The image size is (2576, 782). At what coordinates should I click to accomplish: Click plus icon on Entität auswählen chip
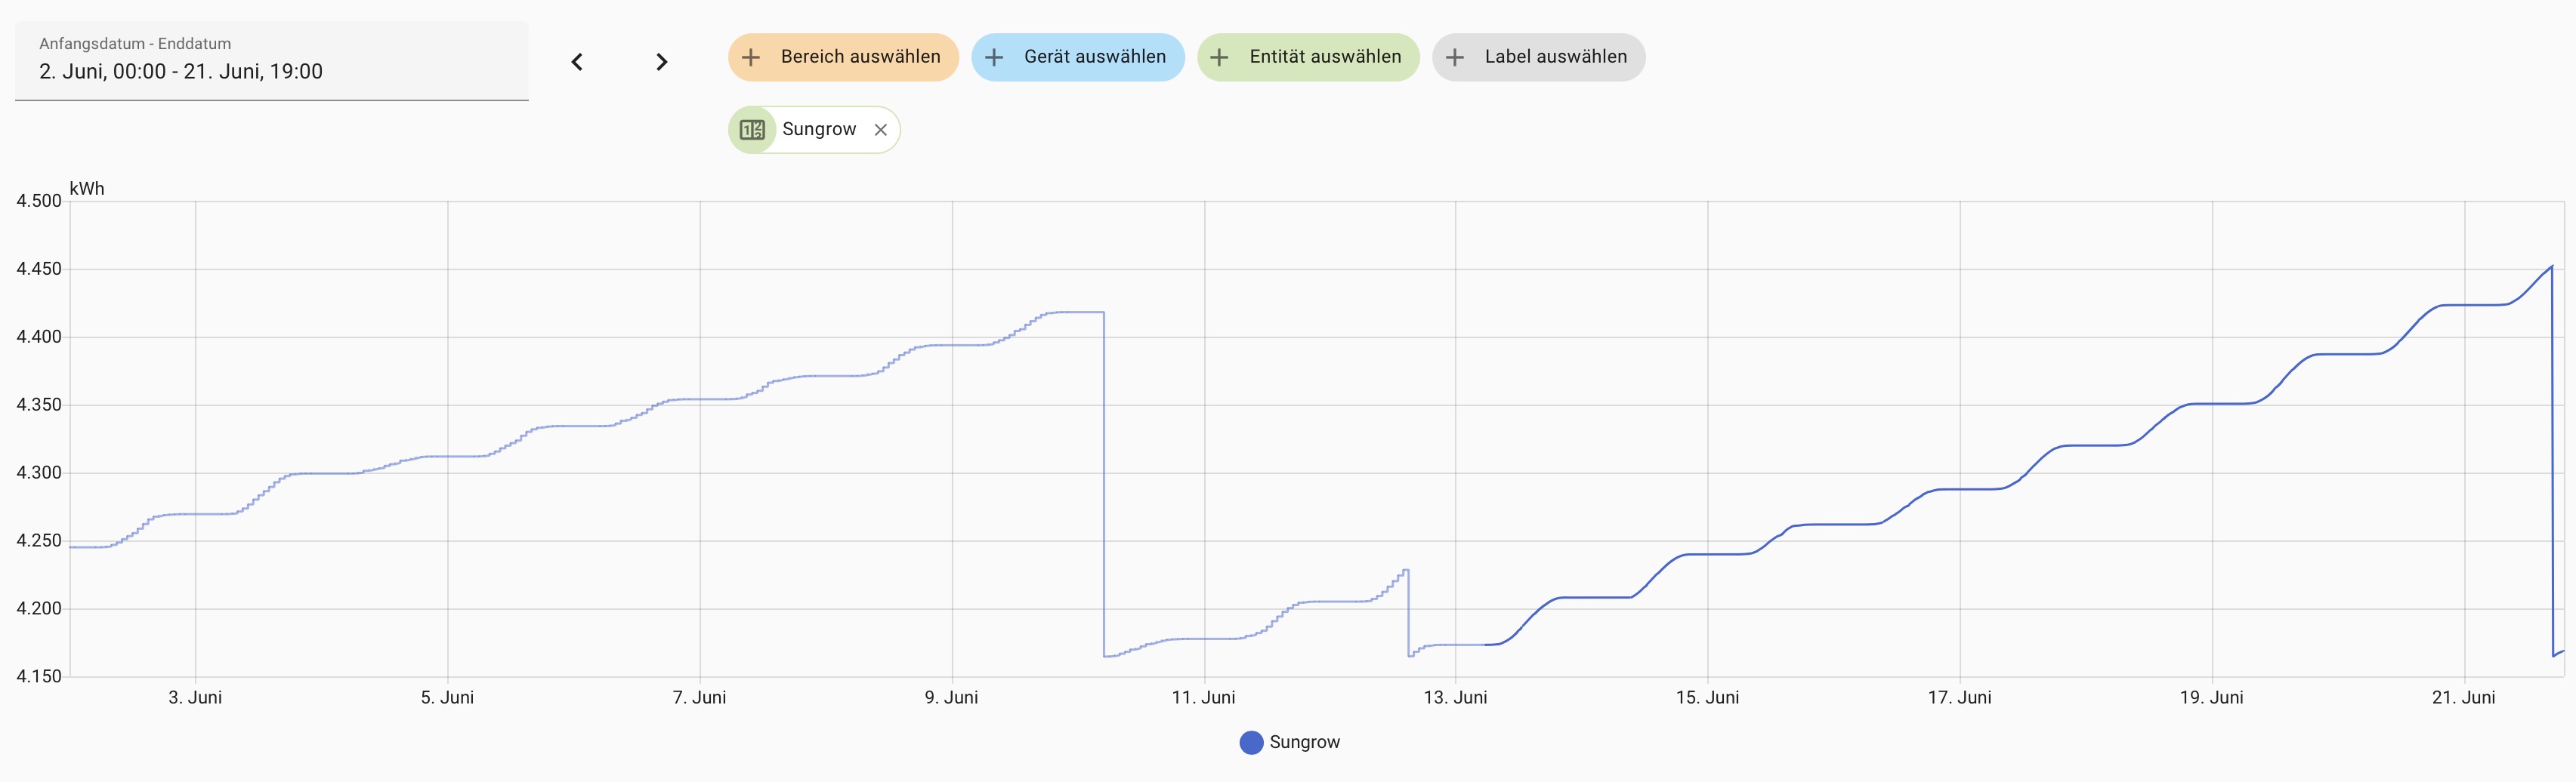pos(1219,57)
